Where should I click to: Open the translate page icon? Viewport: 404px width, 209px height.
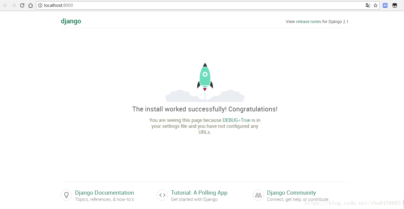coord(368,5)
